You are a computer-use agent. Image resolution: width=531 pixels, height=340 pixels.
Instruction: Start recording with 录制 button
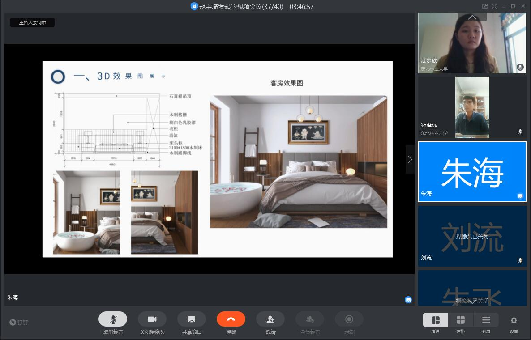349,319
